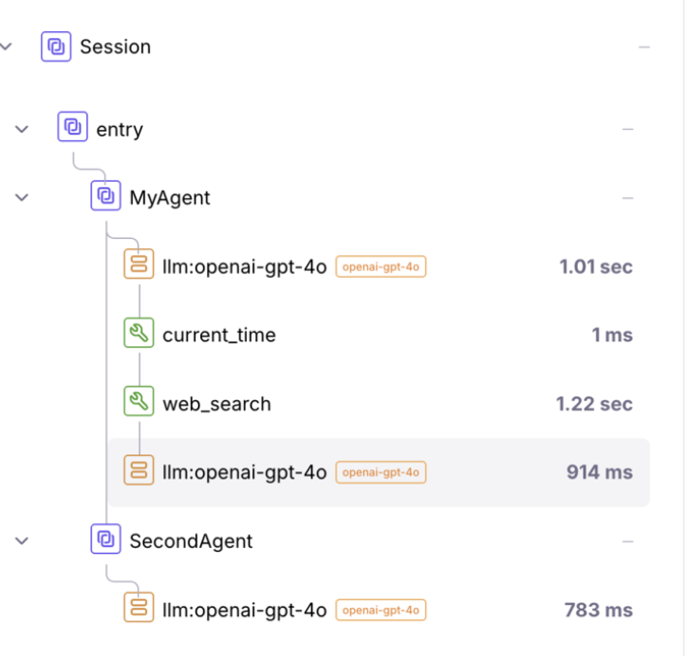The height and width of the screenshot is (658, 689).
Task: Select the highlighted llm:openai-gpt-4o 914 ms row
Action: coord(378,472)
